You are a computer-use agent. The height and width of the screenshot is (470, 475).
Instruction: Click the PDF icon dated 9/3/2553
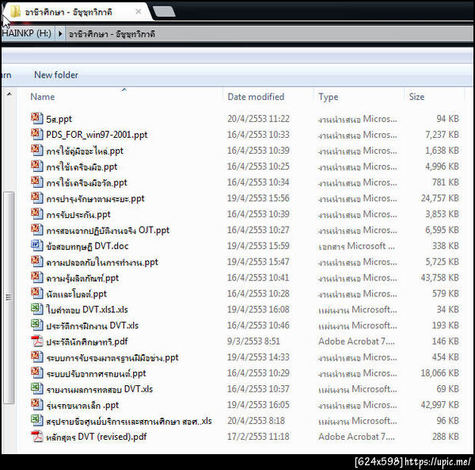click(x=37, y=341)
